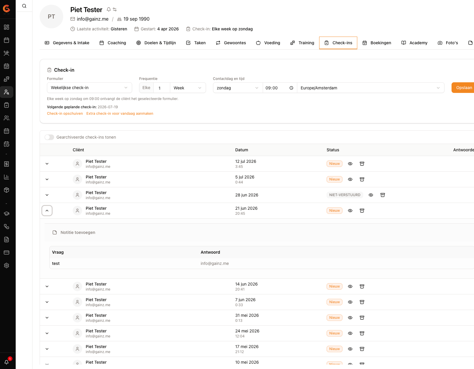View the 12 jul 2026 check-in via eye icon

coord(350,164)
